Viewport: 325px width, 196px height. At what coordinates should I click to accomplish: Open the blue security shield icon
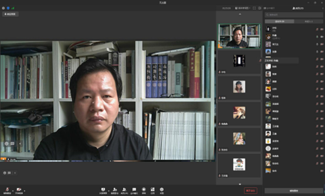(8, 8)
